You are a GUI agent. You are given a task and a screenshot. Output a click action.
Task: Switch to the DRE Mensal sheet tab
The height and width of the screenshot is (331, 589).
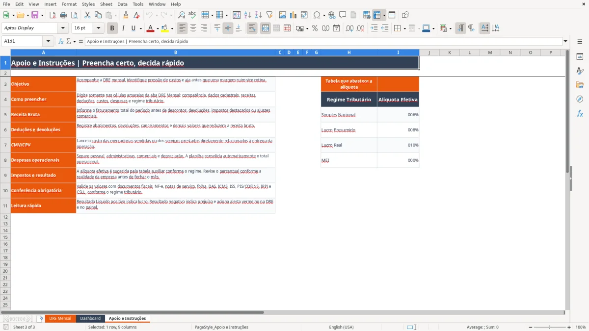(x=60, y=318)
